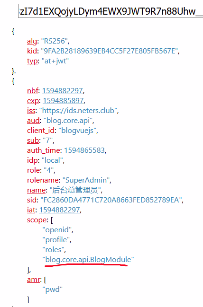The image size is (203, 307).
Task: Click the idp value "local"
Action: [x=52, y=160]
